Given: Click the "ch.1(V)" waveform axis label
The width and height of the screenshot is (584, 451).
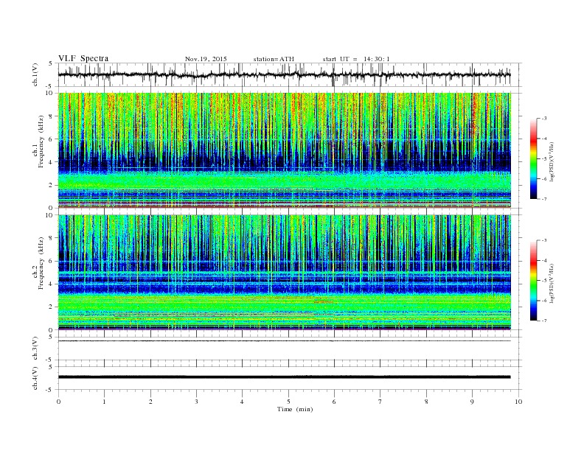Looking at the screenshot, I should coord(35,74).
